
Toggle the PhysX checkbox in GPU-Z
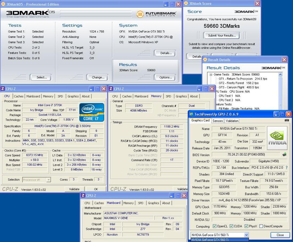(246, 226)
